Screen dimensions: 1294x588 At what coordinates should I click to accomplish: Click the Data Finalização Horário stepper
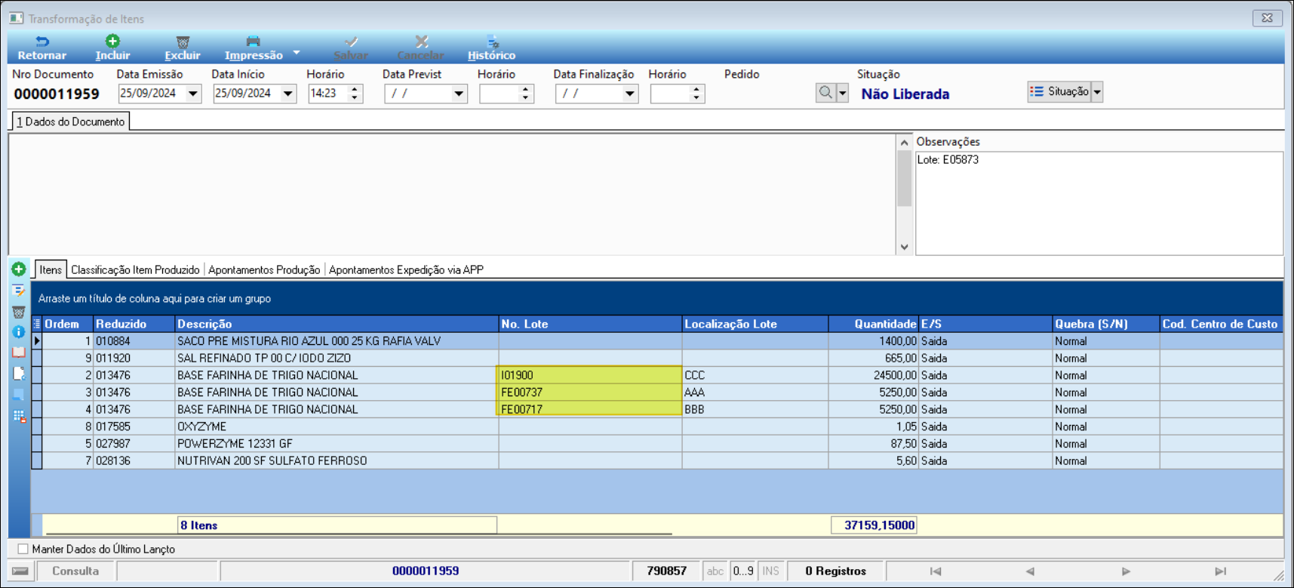(696, 94)
